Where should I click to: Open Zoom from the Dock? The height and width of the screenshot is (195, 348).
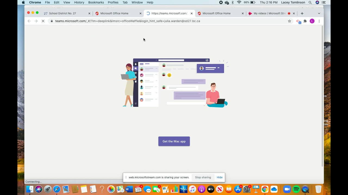click(x=287, y=189)
